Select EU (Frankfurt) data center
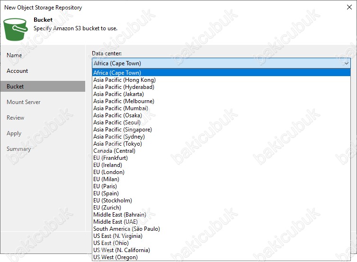This screenshot has height=262, width=357. [221, 158]
